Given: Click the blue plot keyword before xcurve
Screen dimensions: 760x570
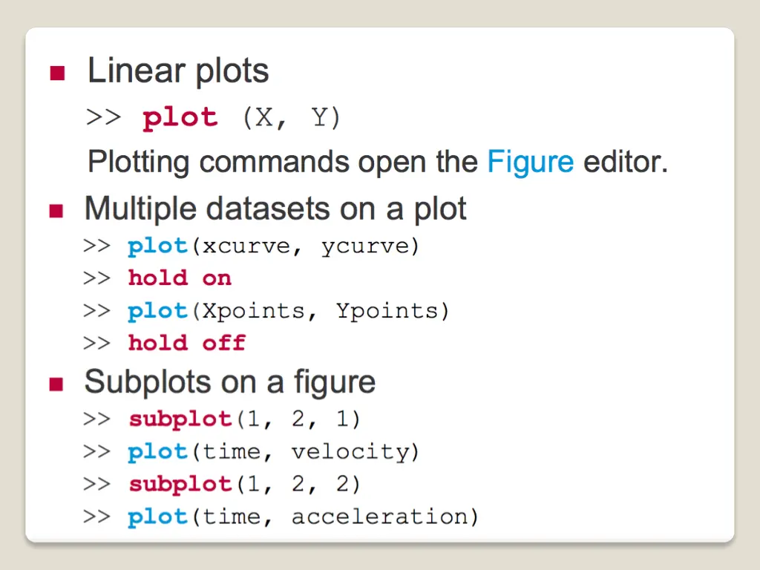Looking at the screenshot, I should pyautogui.click(x=157, y=246).
